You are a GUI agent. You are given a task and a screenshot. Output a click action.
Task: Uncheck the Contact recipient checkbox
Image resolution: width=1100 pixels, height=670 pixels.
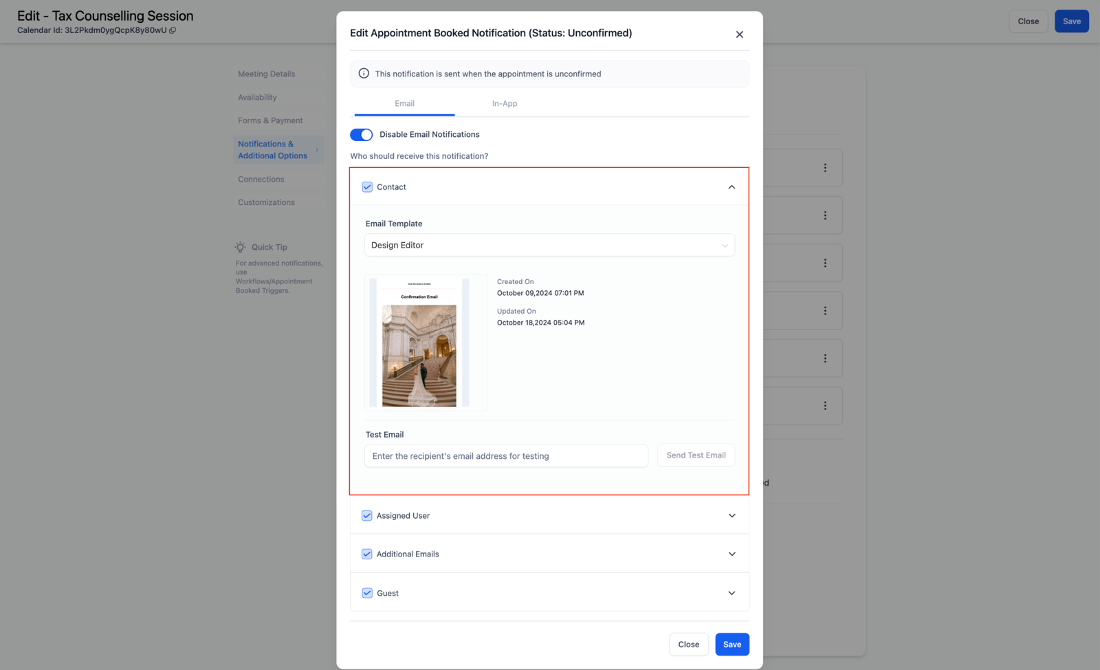(x=367, y=187)
